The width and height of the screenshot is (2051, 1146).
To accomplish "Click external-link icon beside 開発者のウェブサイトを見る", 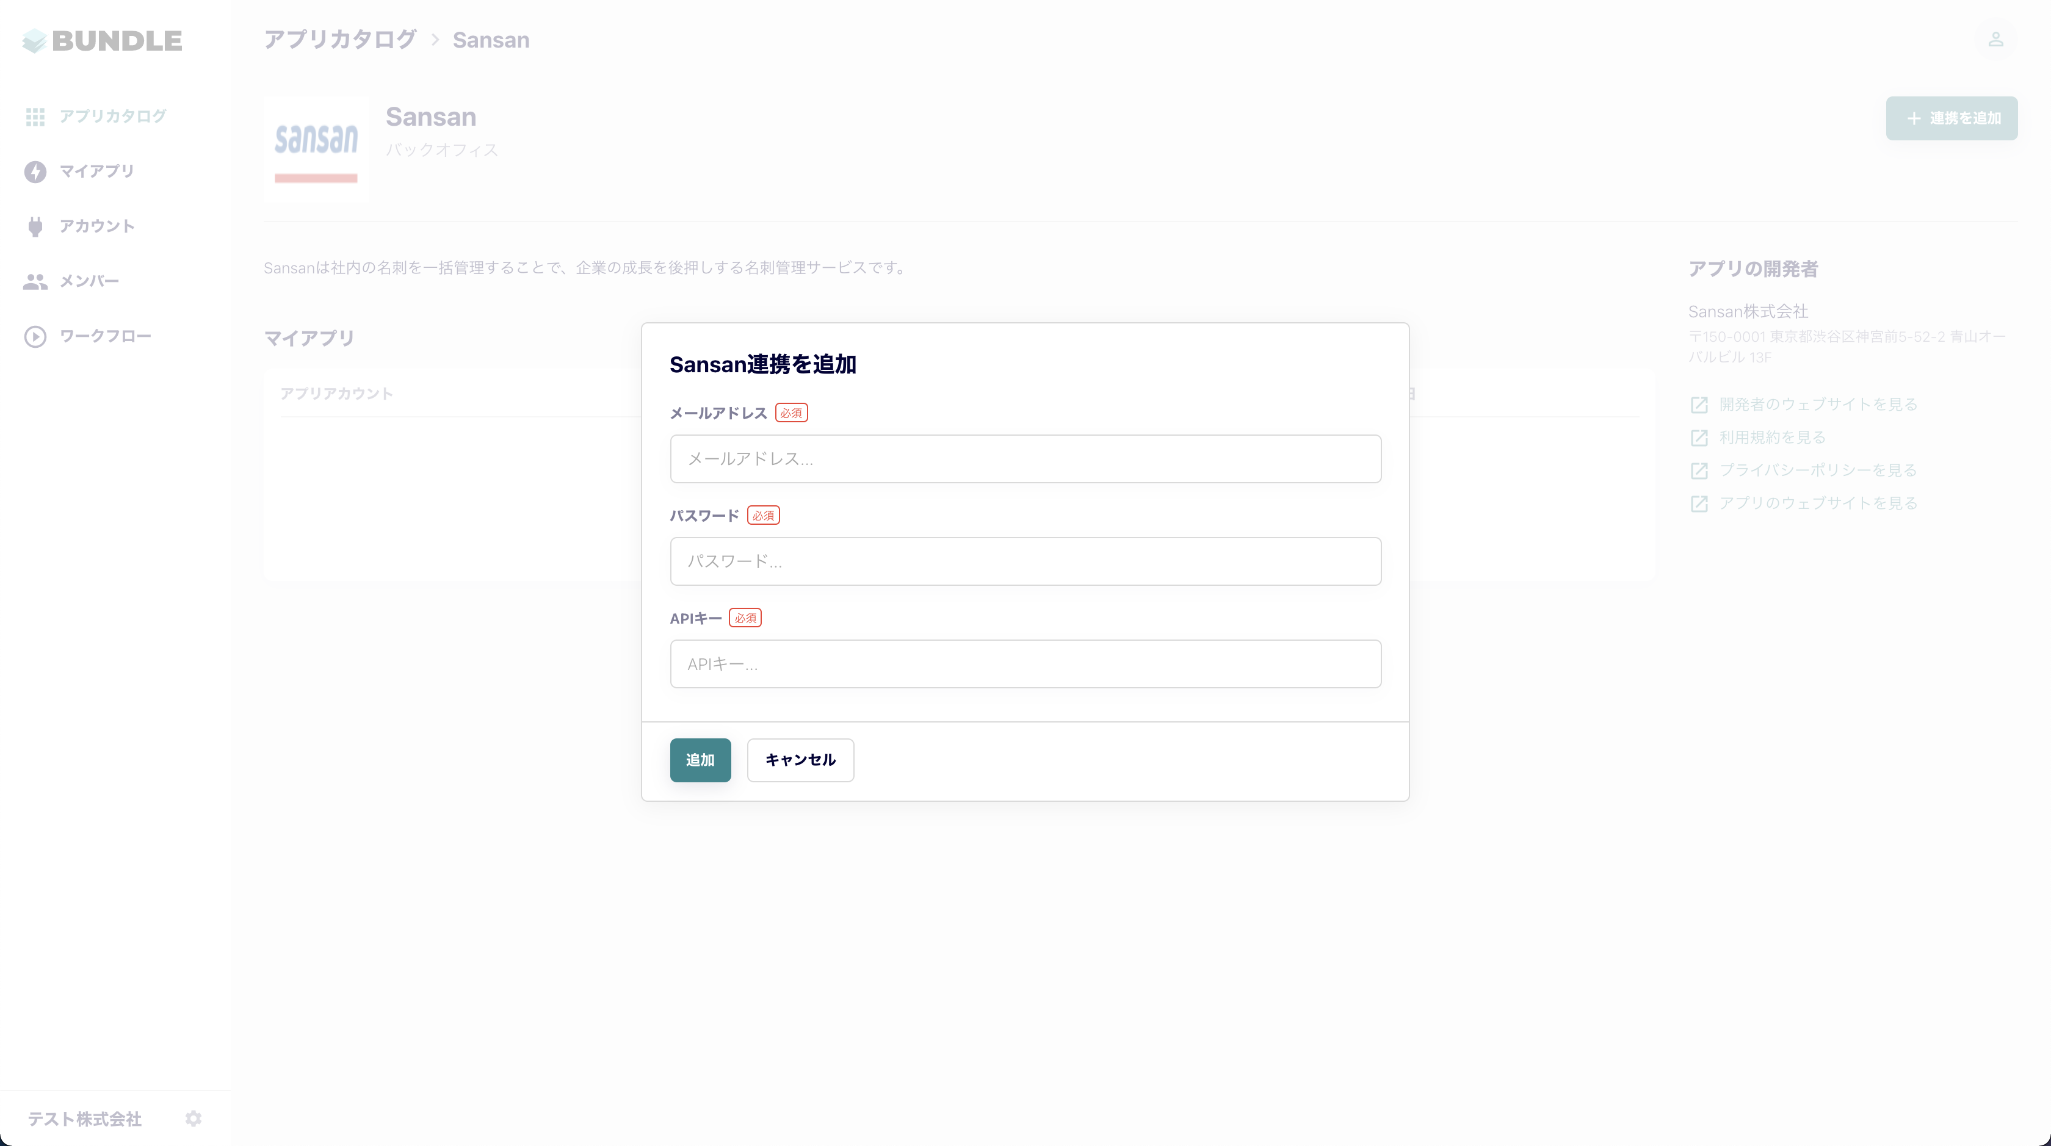I will point(1699,405).
